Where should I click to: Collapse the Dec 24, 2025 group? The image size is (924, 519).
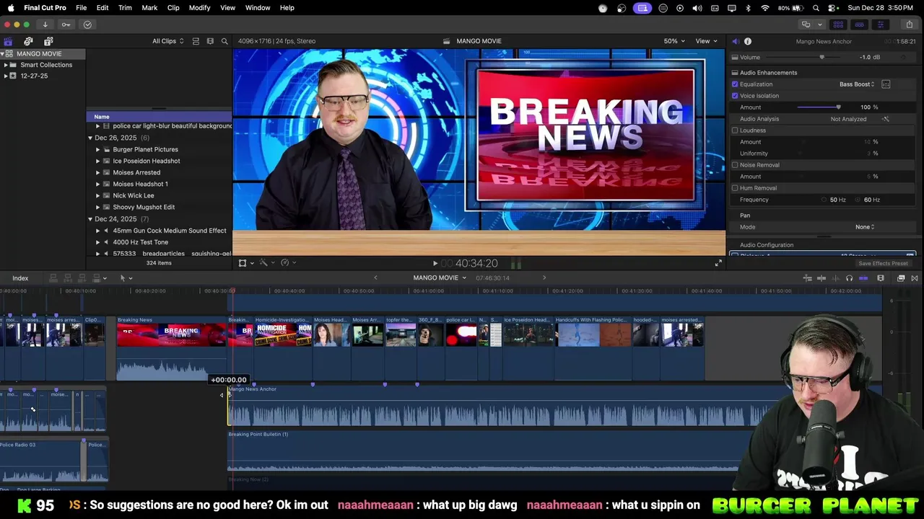coord(90,219)
